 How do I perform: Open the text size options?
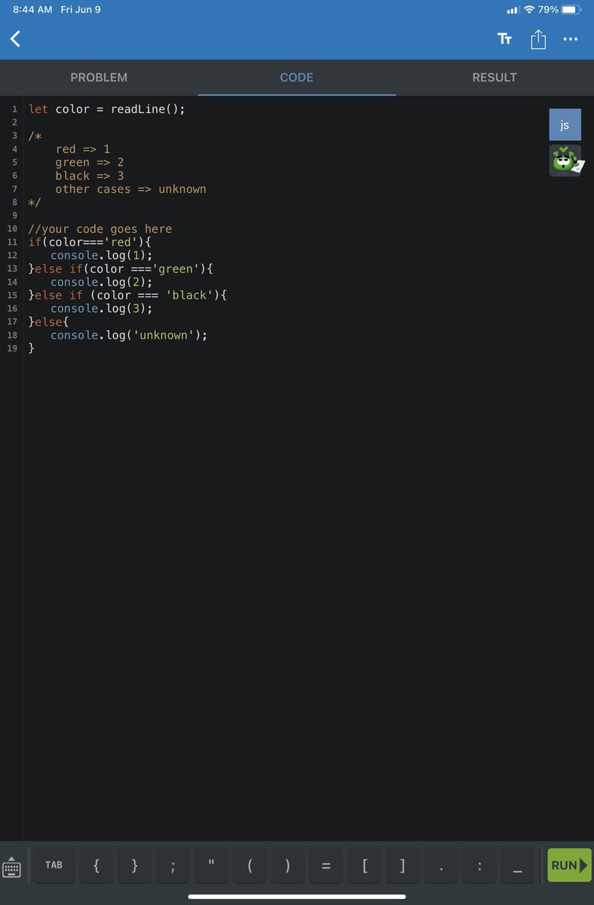coord(504,39)
